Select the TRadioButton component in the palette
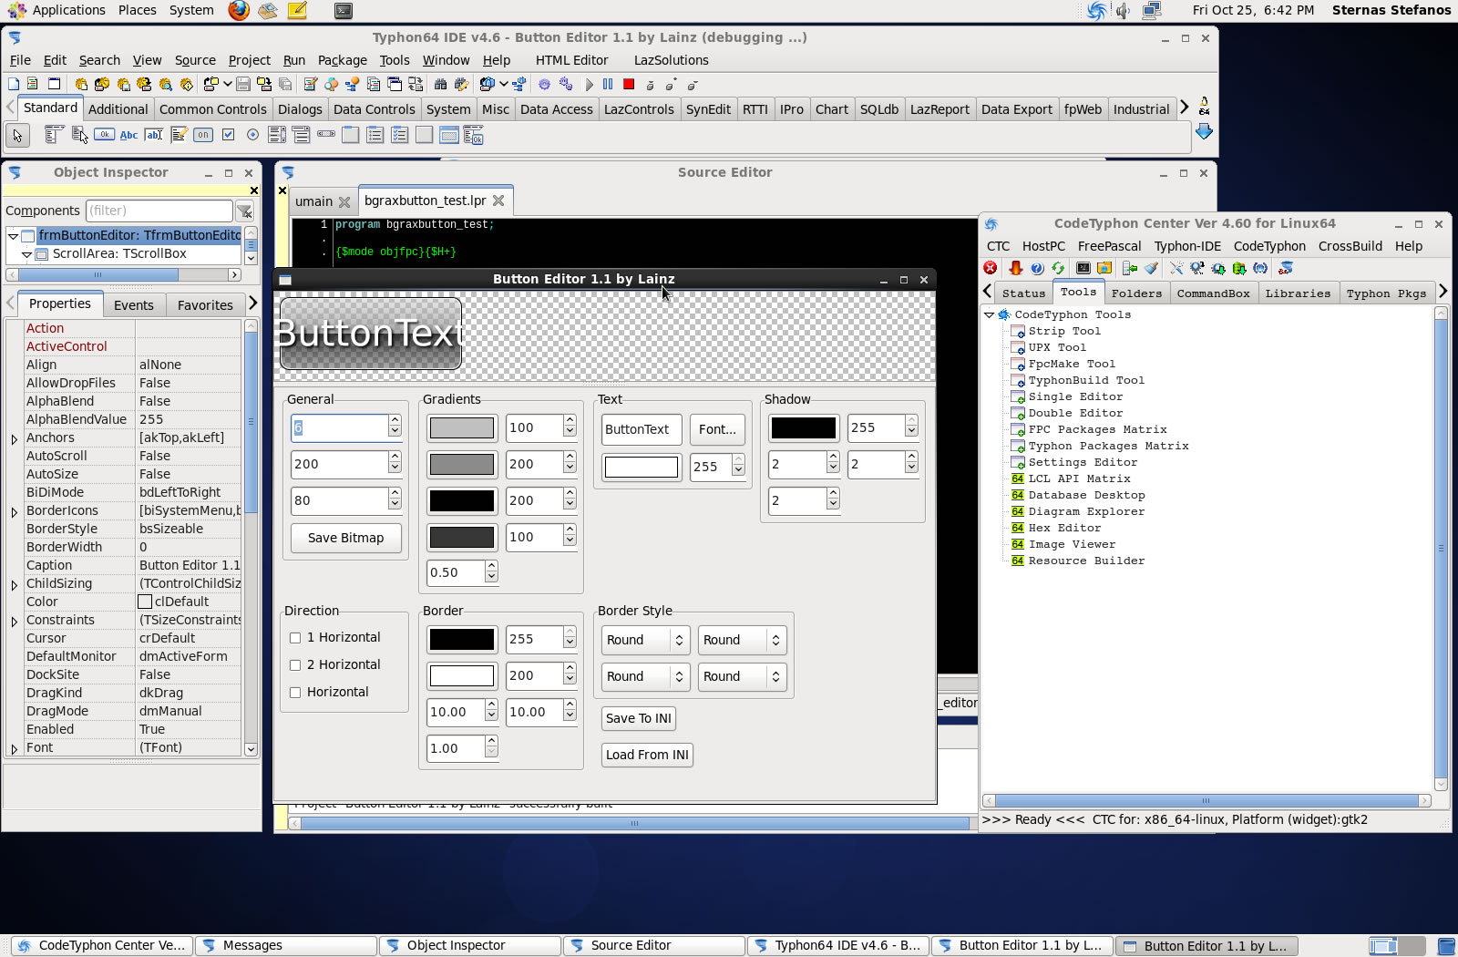Screen dimensions: 1458x957 coord(252,135)
